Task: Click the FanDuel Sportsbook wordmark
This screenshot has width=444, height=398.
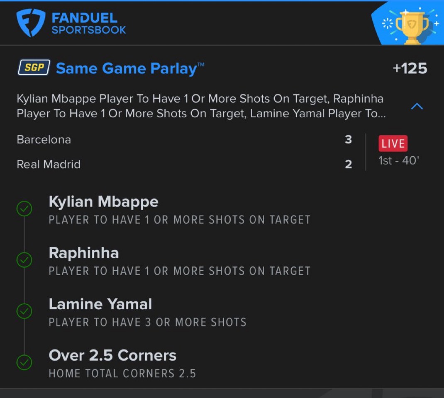Action: [x=88, y=24]
